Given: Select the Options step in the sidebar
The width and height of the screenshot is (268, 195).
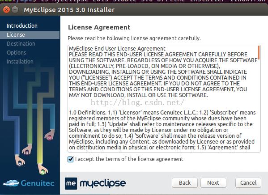Looking at the screenshot, I should [17, 52].
